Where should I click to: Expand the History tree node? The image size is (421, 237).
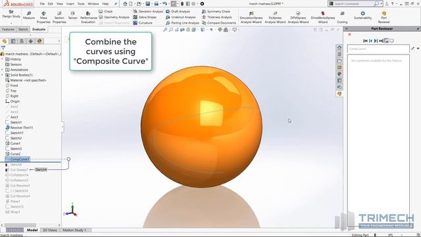[x=3, y=59]
